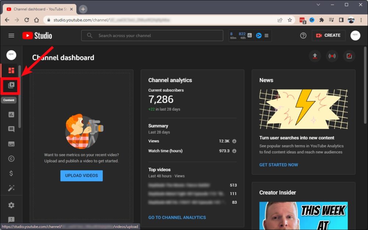Open the Subtitles sidebar icon
Screen dimensions: 368x230
(x=11, y=144)
